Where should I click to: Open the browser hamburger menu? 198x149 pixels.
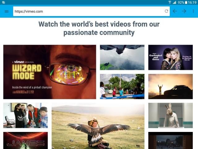point(6,11)
